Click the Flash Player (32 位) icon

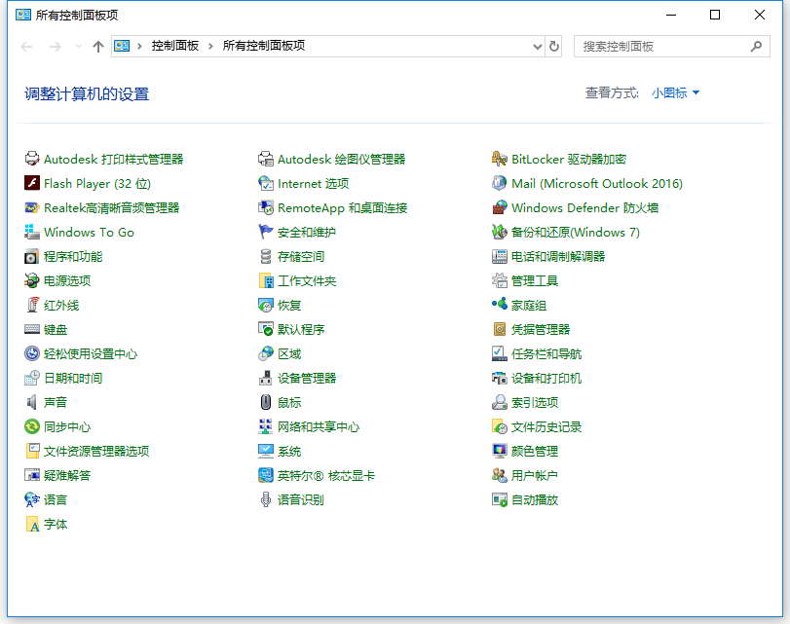click(32, 183)
